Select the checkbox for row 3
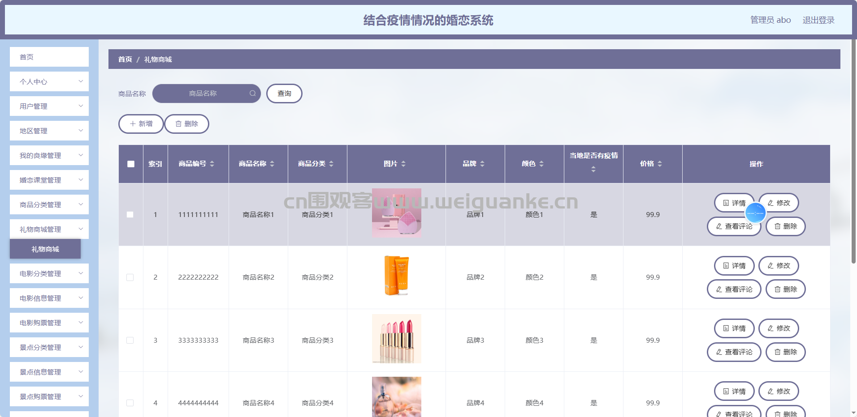The image size is (857, 417). point(130,340)
